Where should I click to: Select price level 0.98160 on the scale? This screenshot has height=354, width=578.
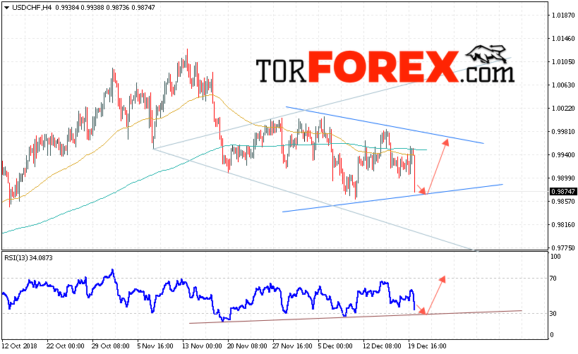click(563, 224)
